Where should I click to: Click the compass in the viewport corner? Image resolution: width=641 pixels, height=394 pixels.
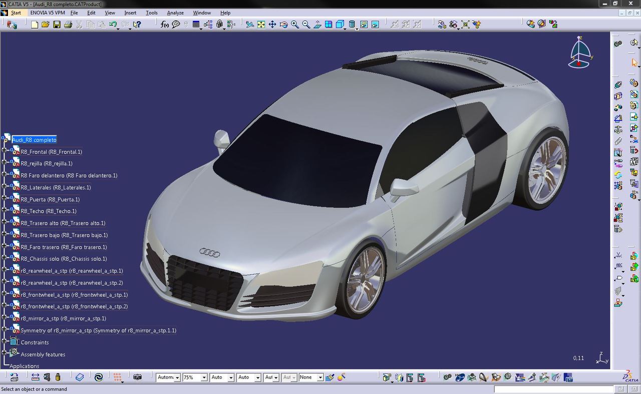point(580,52)
